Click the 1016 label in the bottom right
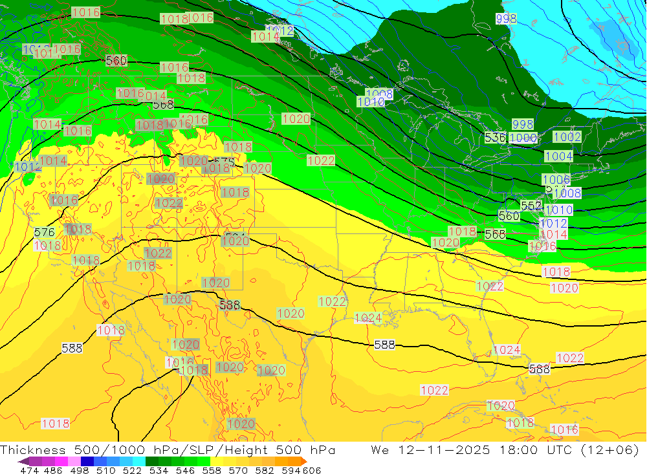This screenshot has width=647, height=474. click(x=564, y=429)
